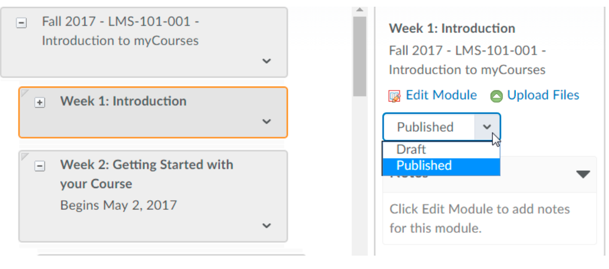Click the Week 1 module corner drag handle
609x269 pixels.
click(x=23, y=92)
